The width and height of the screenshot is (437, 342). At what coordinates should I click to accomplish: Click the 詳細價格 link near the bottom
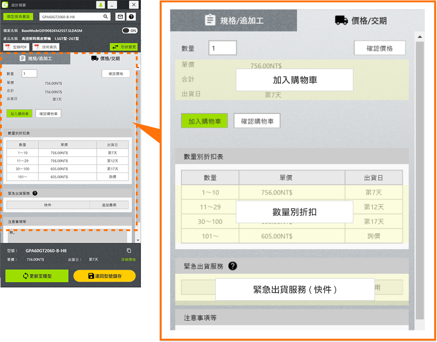click(128, 259)
